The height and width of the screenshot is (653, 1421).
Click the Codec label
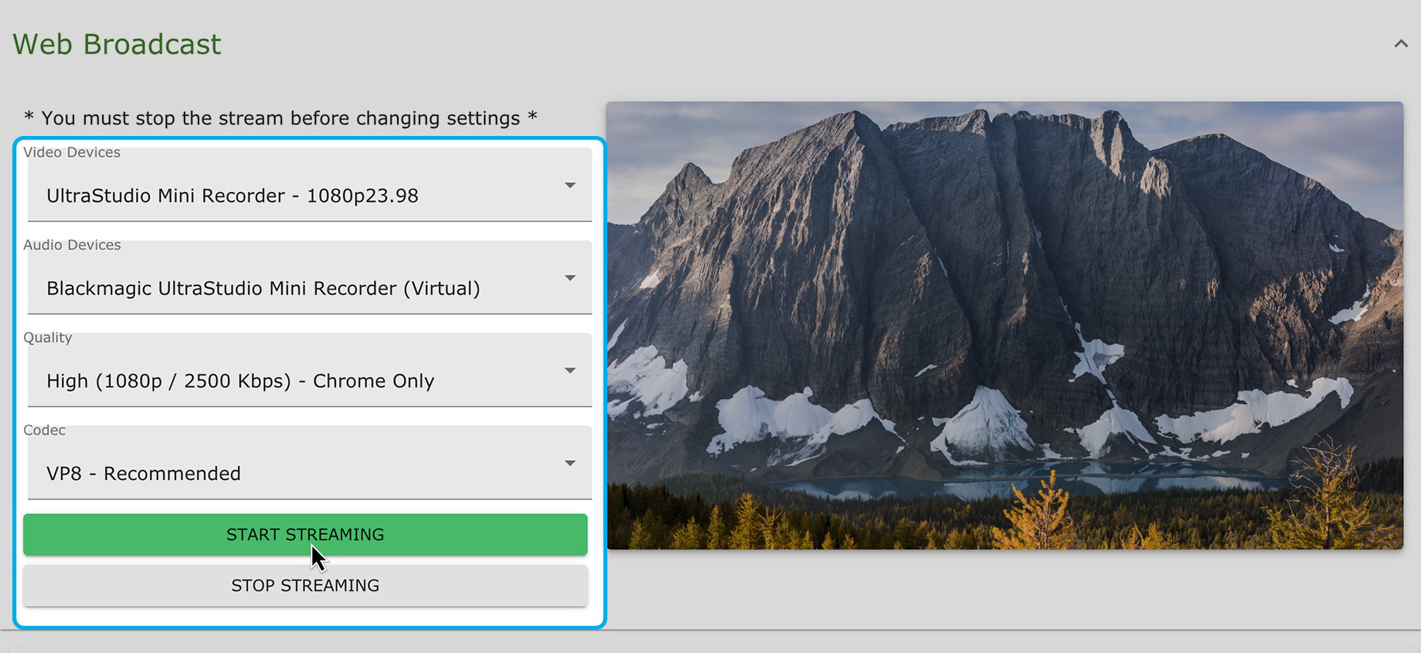44,430
